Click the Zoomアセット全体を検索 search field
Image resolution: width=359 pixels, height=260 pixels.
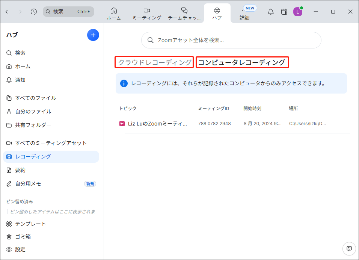[231, 40]
